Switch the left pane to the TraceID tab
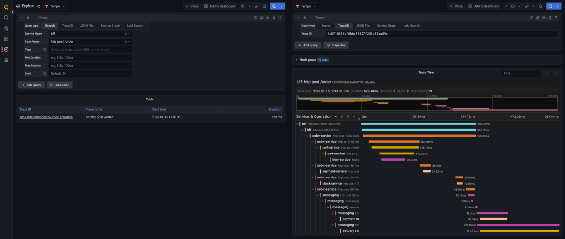The image size is (565, 239). point(67,26)
